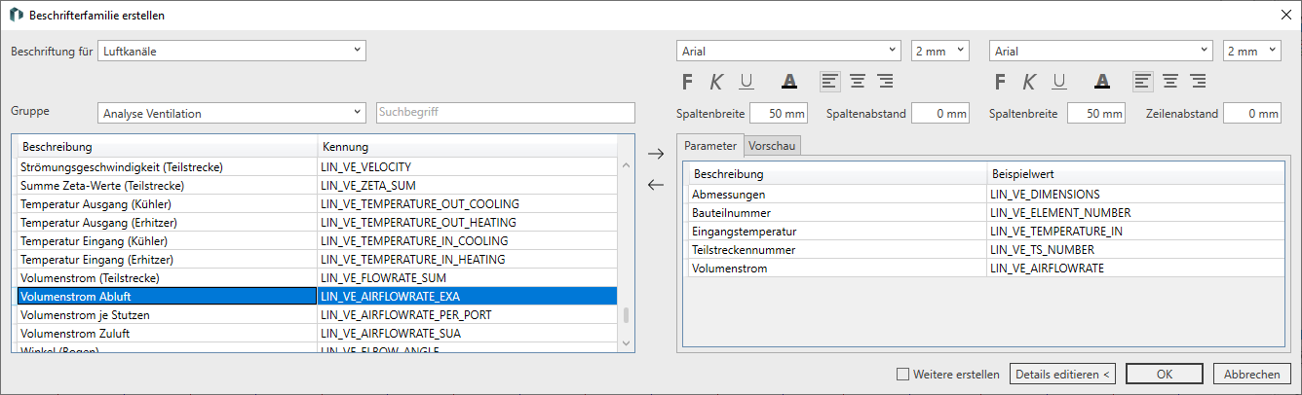Screen dimensions: 1302x395
Task: Select Temperatur Eingang (Erhitzer) row
Action: point(318,259)
